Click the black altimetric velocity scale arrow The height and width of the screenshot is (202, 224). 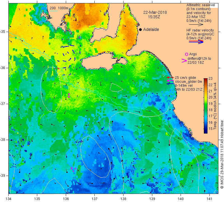196,25
